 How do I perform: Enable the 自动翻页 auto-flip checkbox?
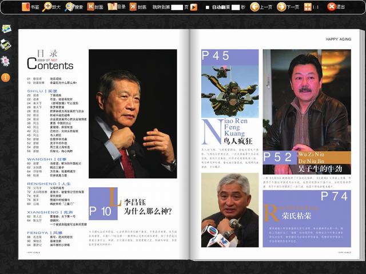(207, 7)
